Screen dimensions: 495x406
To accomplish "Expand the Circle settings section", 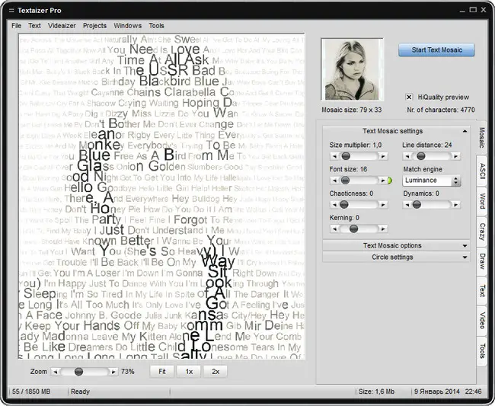I will (396, 257).
